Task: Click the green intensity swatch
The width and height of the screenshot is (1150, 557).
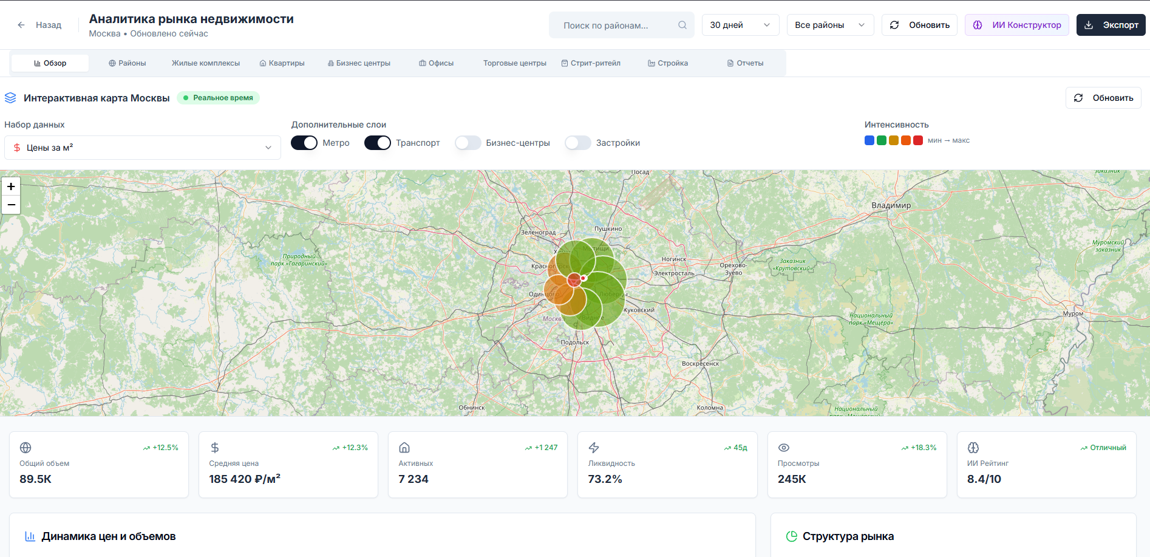Action: tap(882, 140)
